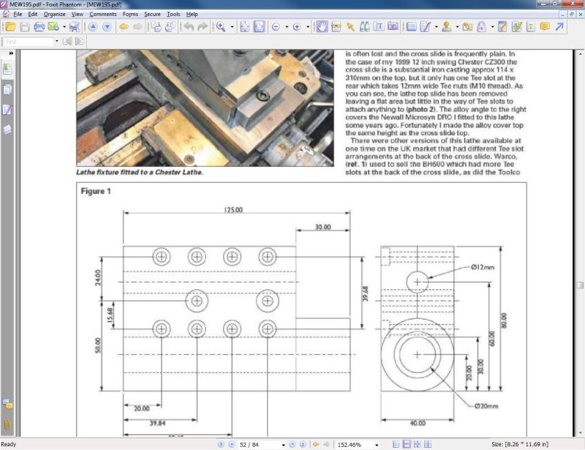This screenshot has height=450, width=585.
Task: Open the Organize menu
Action: click(54, 14)
